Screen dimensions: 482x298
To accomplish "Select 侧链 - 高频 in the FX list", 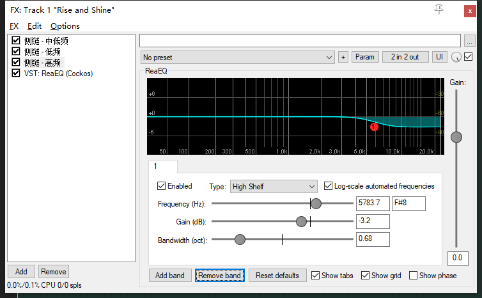I will [42, 63].
